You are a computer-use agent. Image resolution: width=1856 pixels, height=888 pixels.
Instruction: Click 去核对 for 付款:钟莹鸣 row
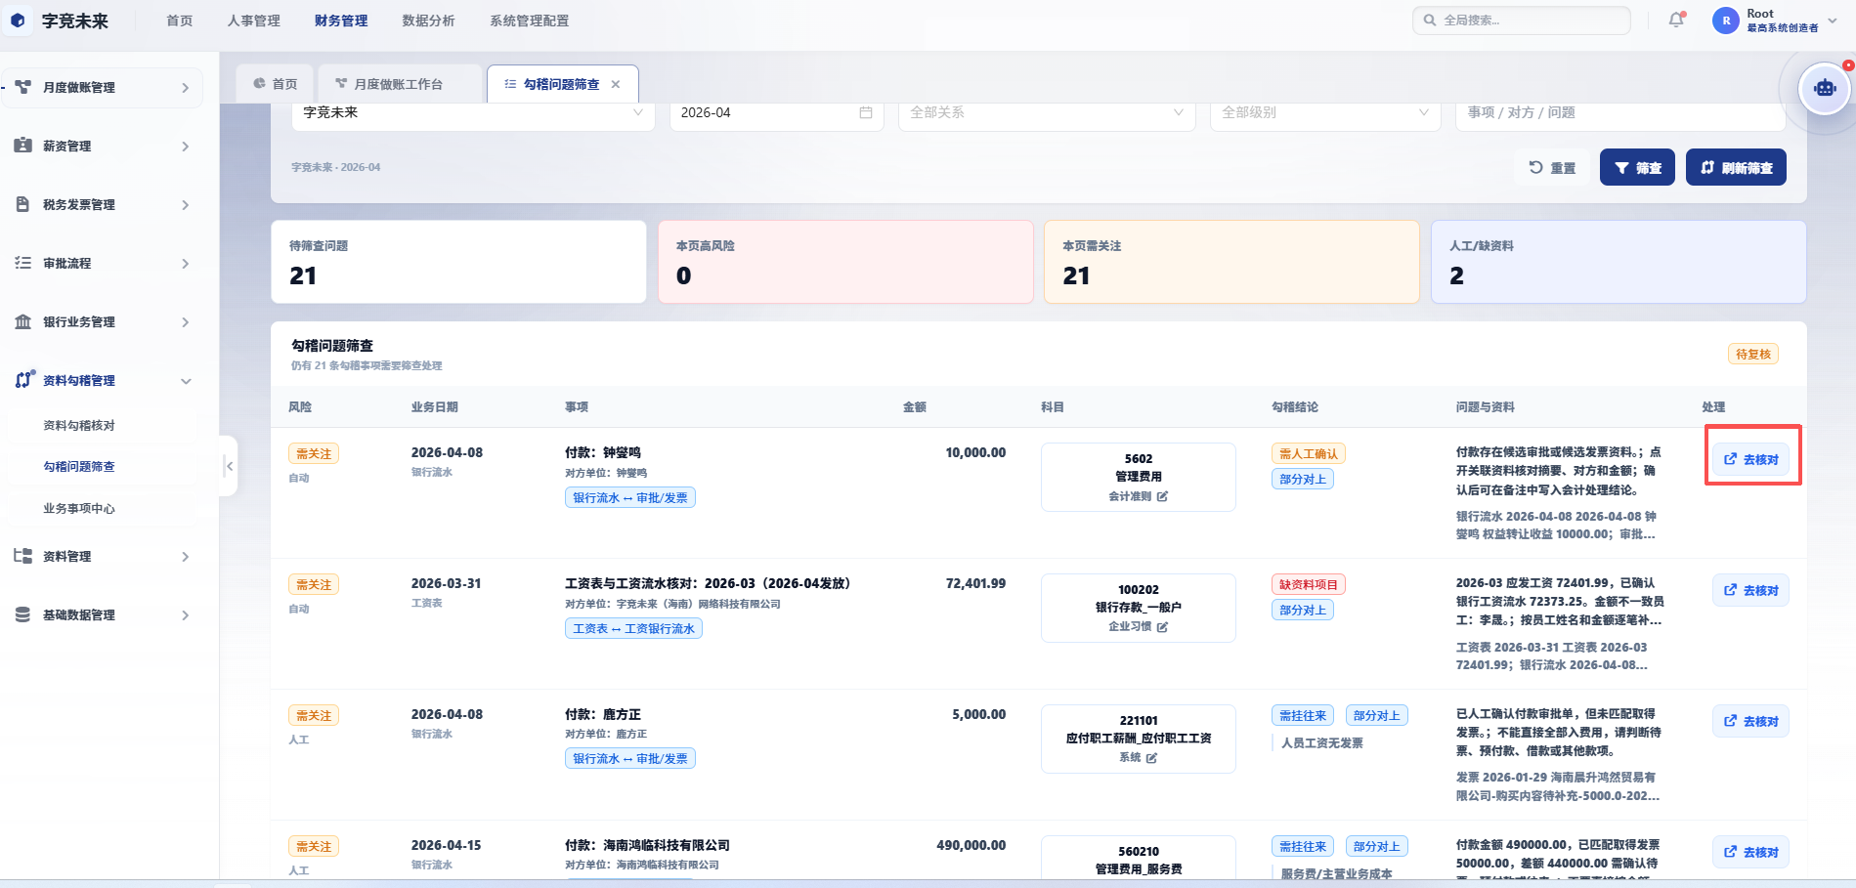(x=1751, y=459)
